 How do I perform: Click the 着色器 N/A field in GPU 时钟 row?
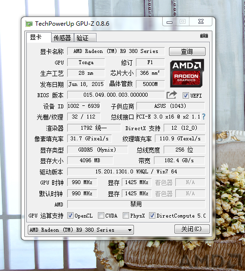coord(190,182)
